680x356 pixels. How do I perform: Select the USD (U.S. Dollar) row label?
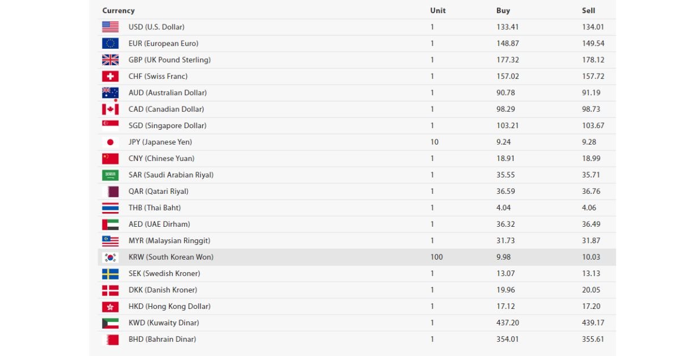156,27
